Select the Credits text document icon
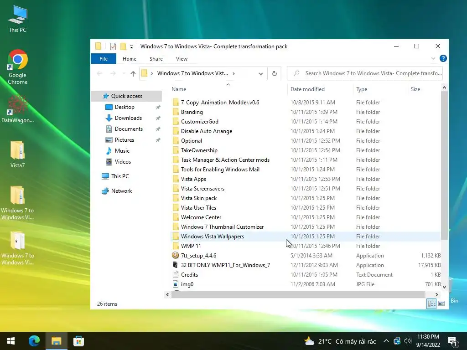 tap(176, 275)
